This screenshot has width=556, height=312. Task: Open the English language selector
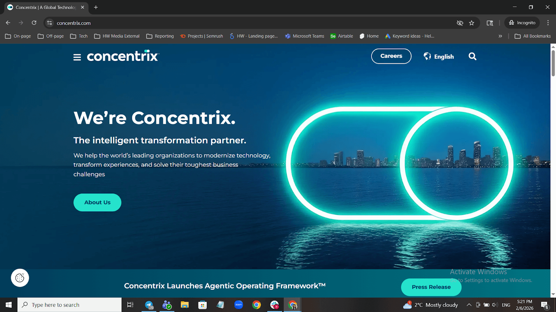[439, 57]
